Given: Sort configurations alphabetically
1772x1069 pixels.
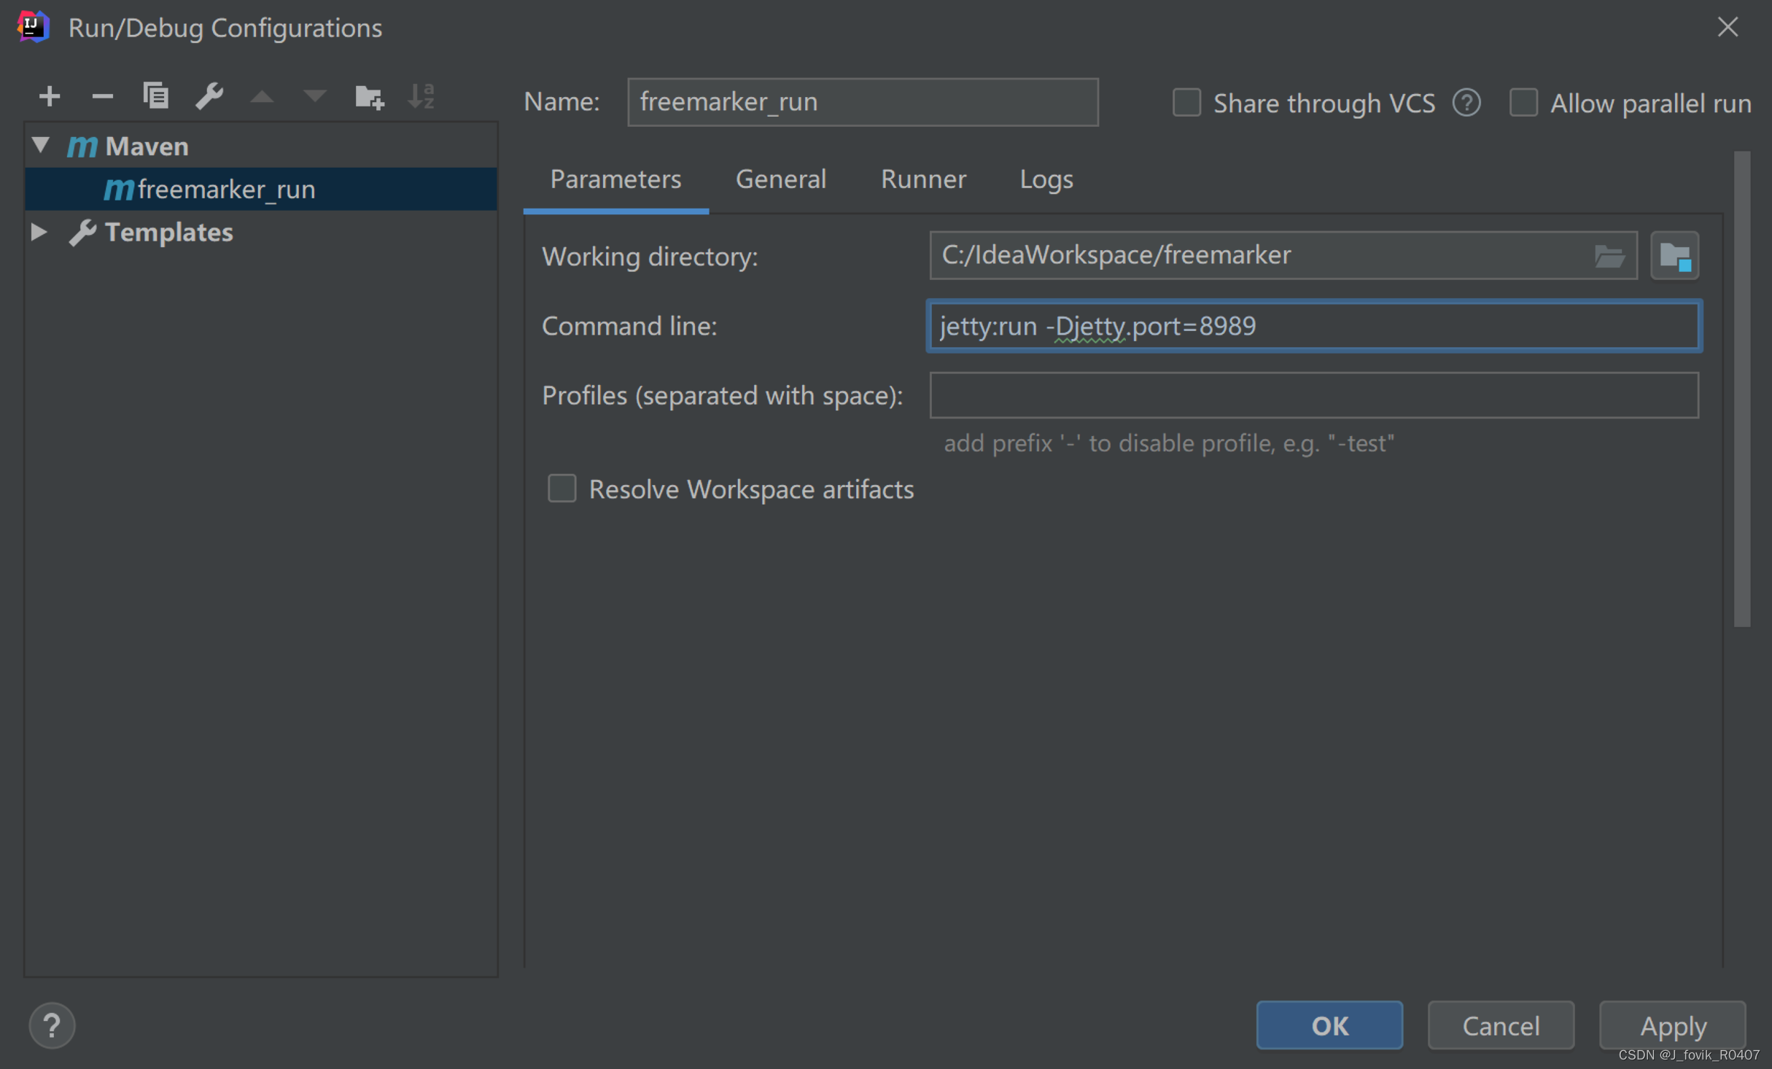Looking at the screenshot, I should [421, 96].
